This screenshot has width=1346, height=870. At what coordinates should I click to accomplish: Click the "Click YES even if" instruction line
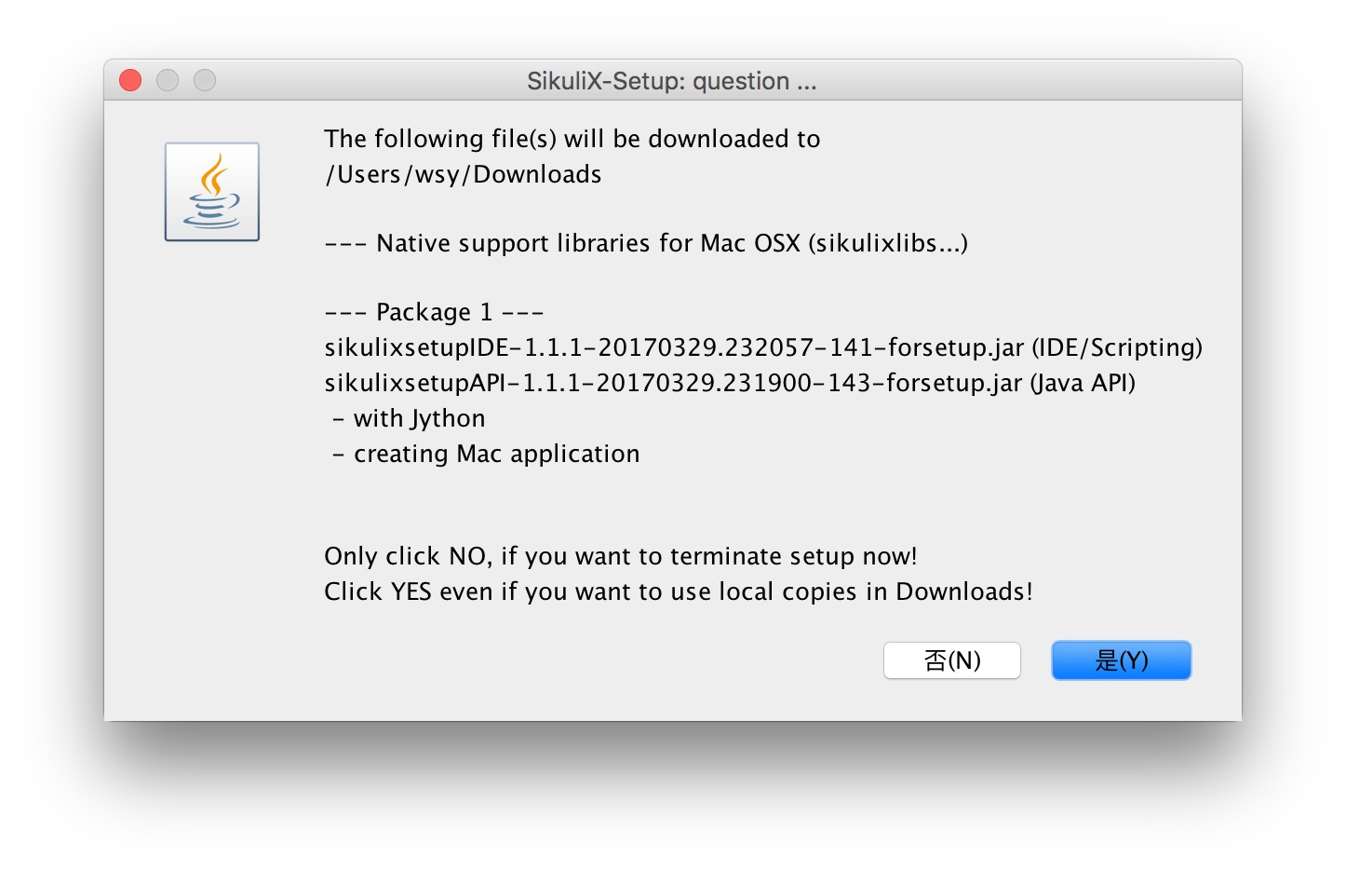point(678,591)
